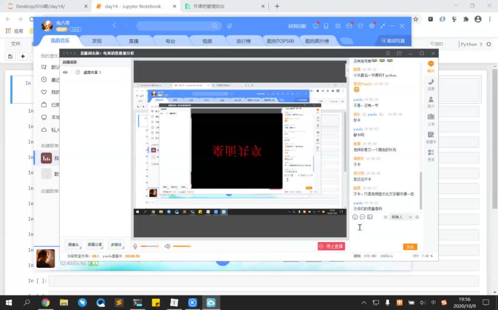Switch to the 视频 tab
The height and width of the screenshot is (310, 498).
click(x=207, y=41)
